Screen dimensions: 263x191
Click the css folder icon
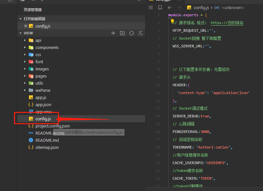[31, 54]
